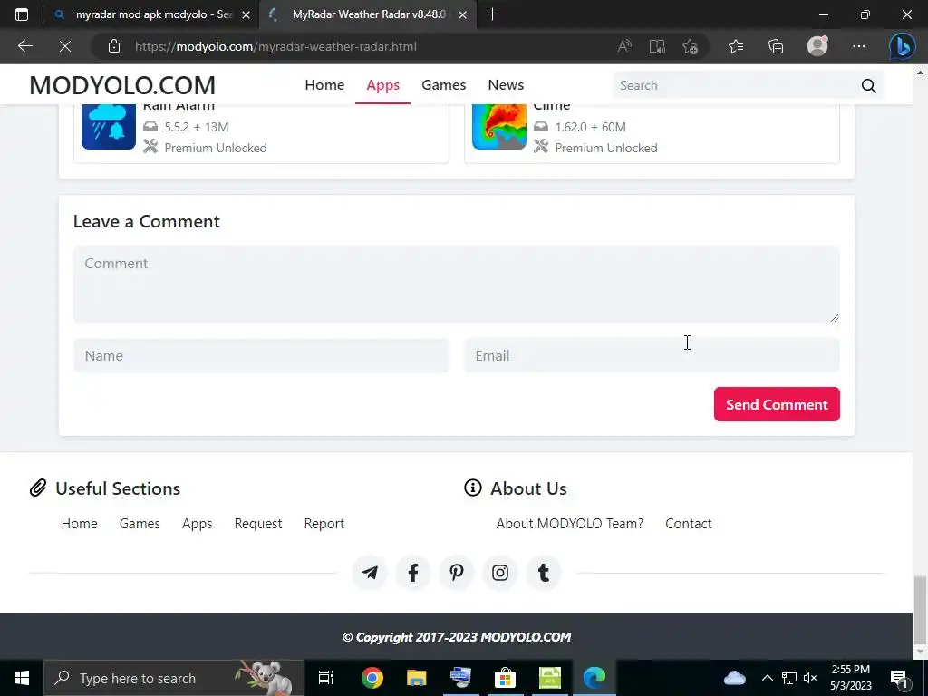The image size is (928, 696).
Task: Add this page to favorites
Action: point(690,46)
